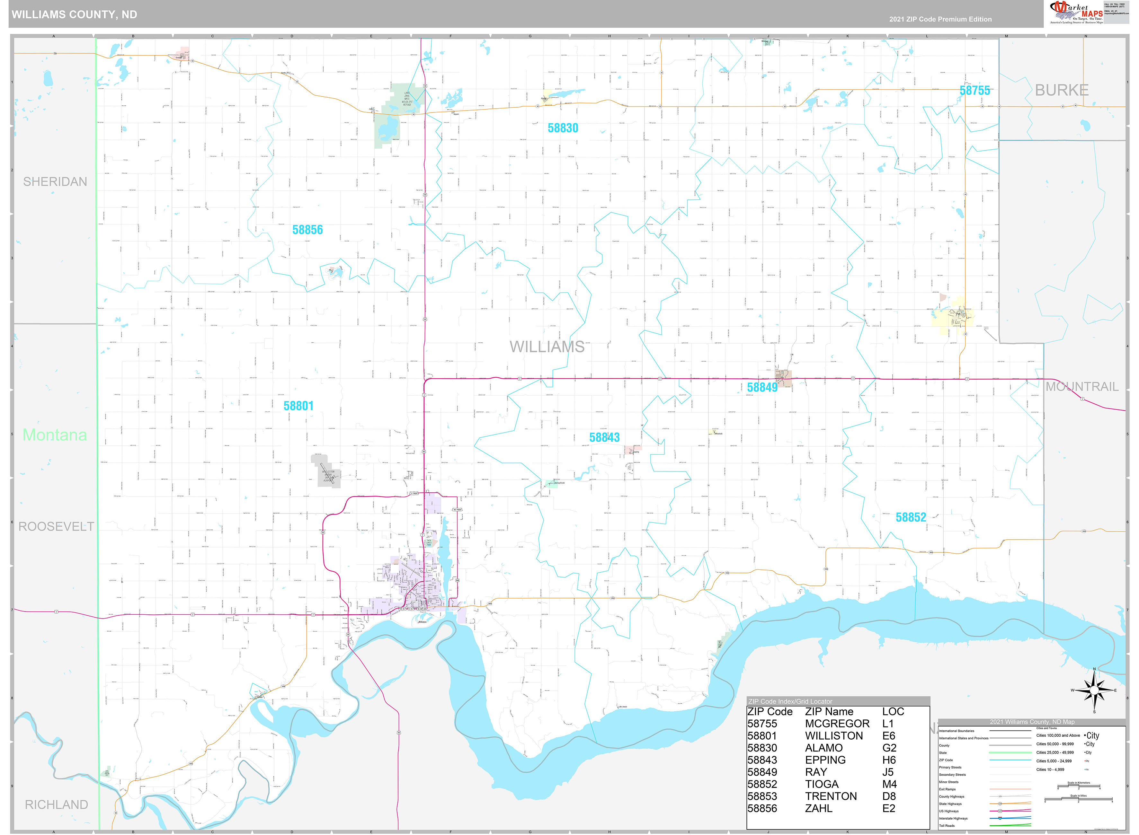1139x835 pixels.
Task: Select TRENTON in the ZIP index table
Action: click(x=831, y=796)
